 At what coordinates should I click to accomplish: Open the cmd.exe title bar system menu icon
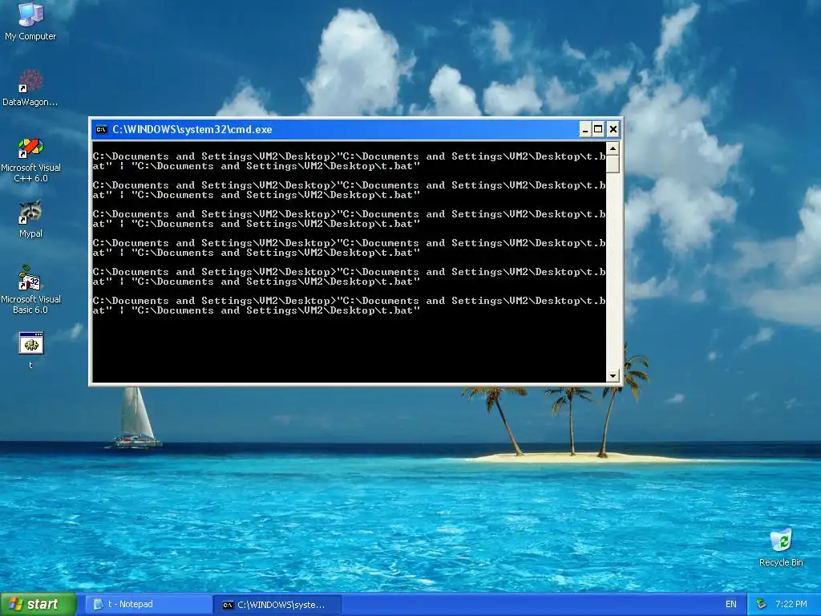[102, 129]
